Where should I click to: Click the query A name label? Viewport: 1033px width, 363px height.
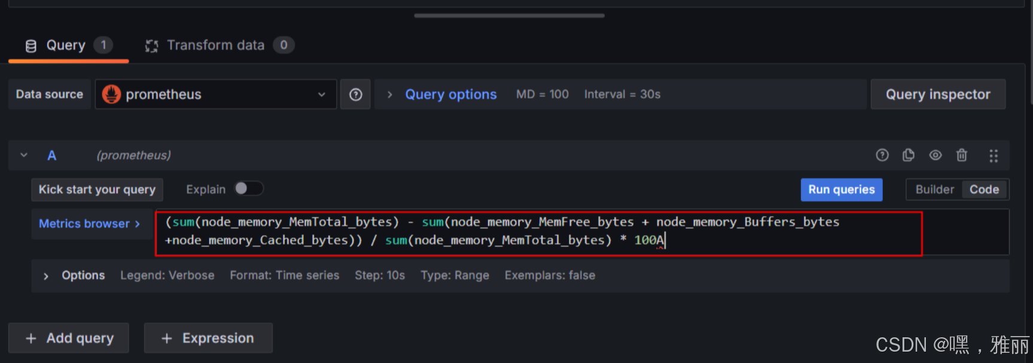(52, 155)
